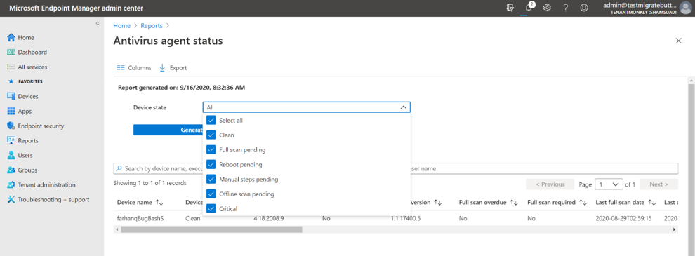Move the horizontal table scrollbar thumb
This screenshot has width=695, height=256.
coord(211,229)
